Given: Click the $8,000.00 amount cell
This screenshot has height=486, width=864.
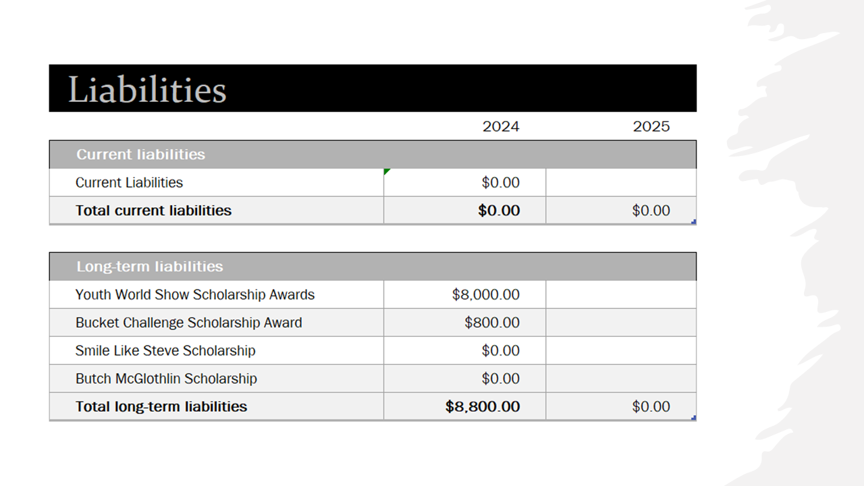Looking at the screenshot, I should (x=486, y=295).
